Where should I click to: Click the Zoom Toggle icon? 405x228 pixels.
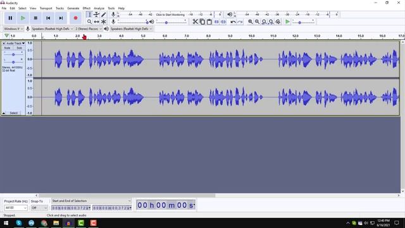click(278, 22)
